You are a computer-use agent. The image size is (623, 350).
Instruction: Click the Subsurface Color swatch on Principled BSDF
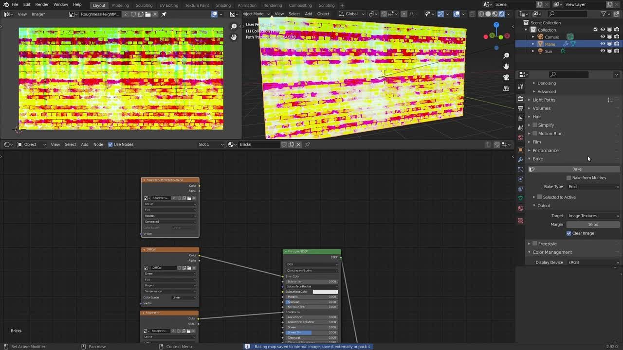click(325, 292)
